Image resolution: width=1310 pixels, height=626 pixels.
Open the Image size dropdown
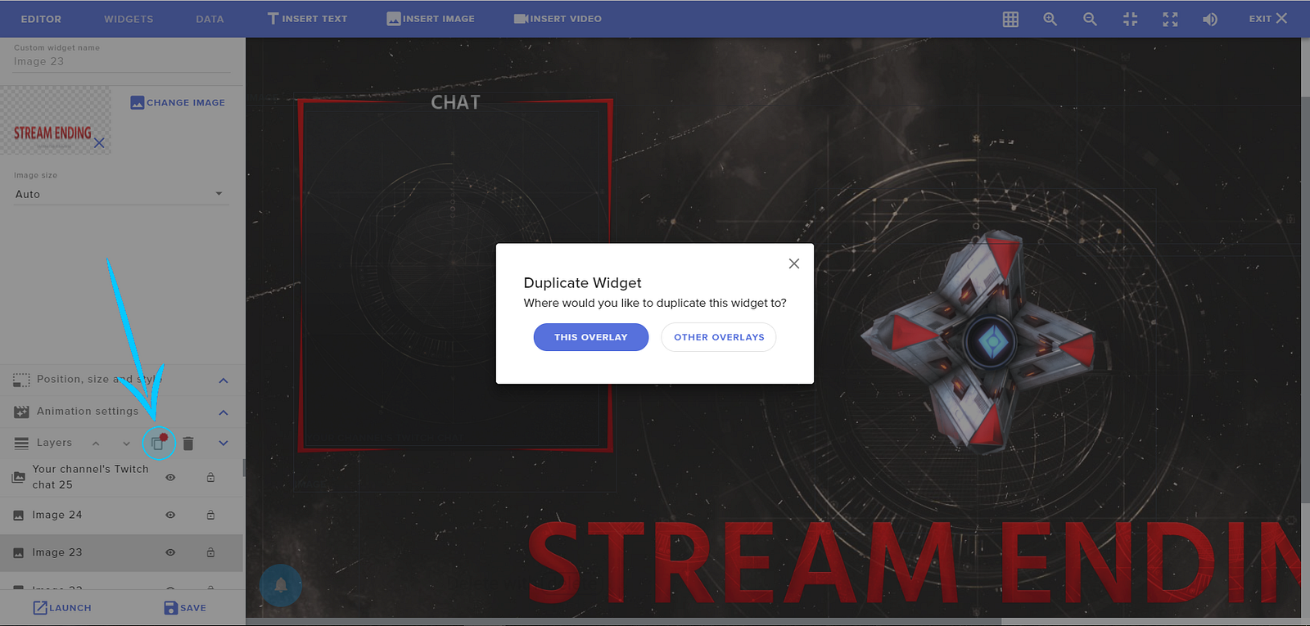pos(120,194)
